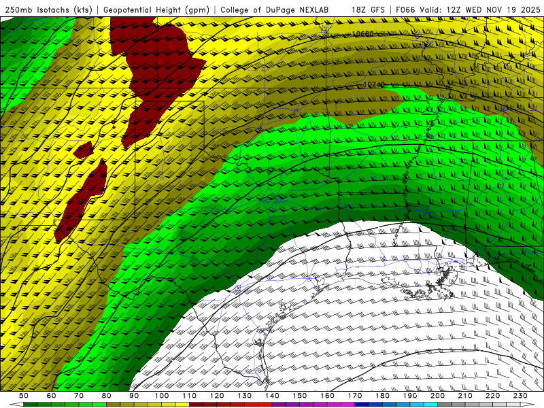Image resolution: width=544 pixels, height=408 pixels.
Task: Select the darkest blue colorbar segment starting at 170
Action: coord(362,404)
